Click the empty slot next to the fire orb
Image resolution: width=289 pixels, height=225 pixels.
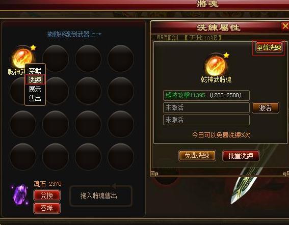[55, 59]
